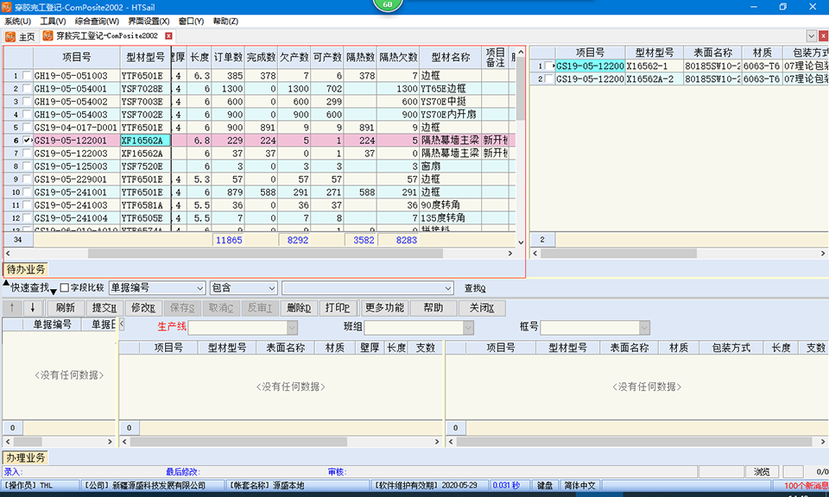
Task: Uncheck the checkbox for row GS19-05-122001
Action: tap(27, 140)
